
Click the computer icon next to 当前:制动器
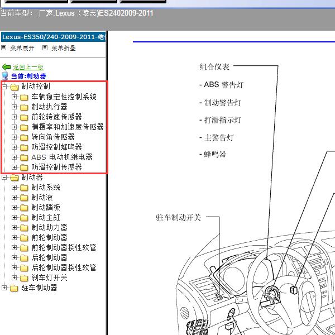tap(4, 76)
